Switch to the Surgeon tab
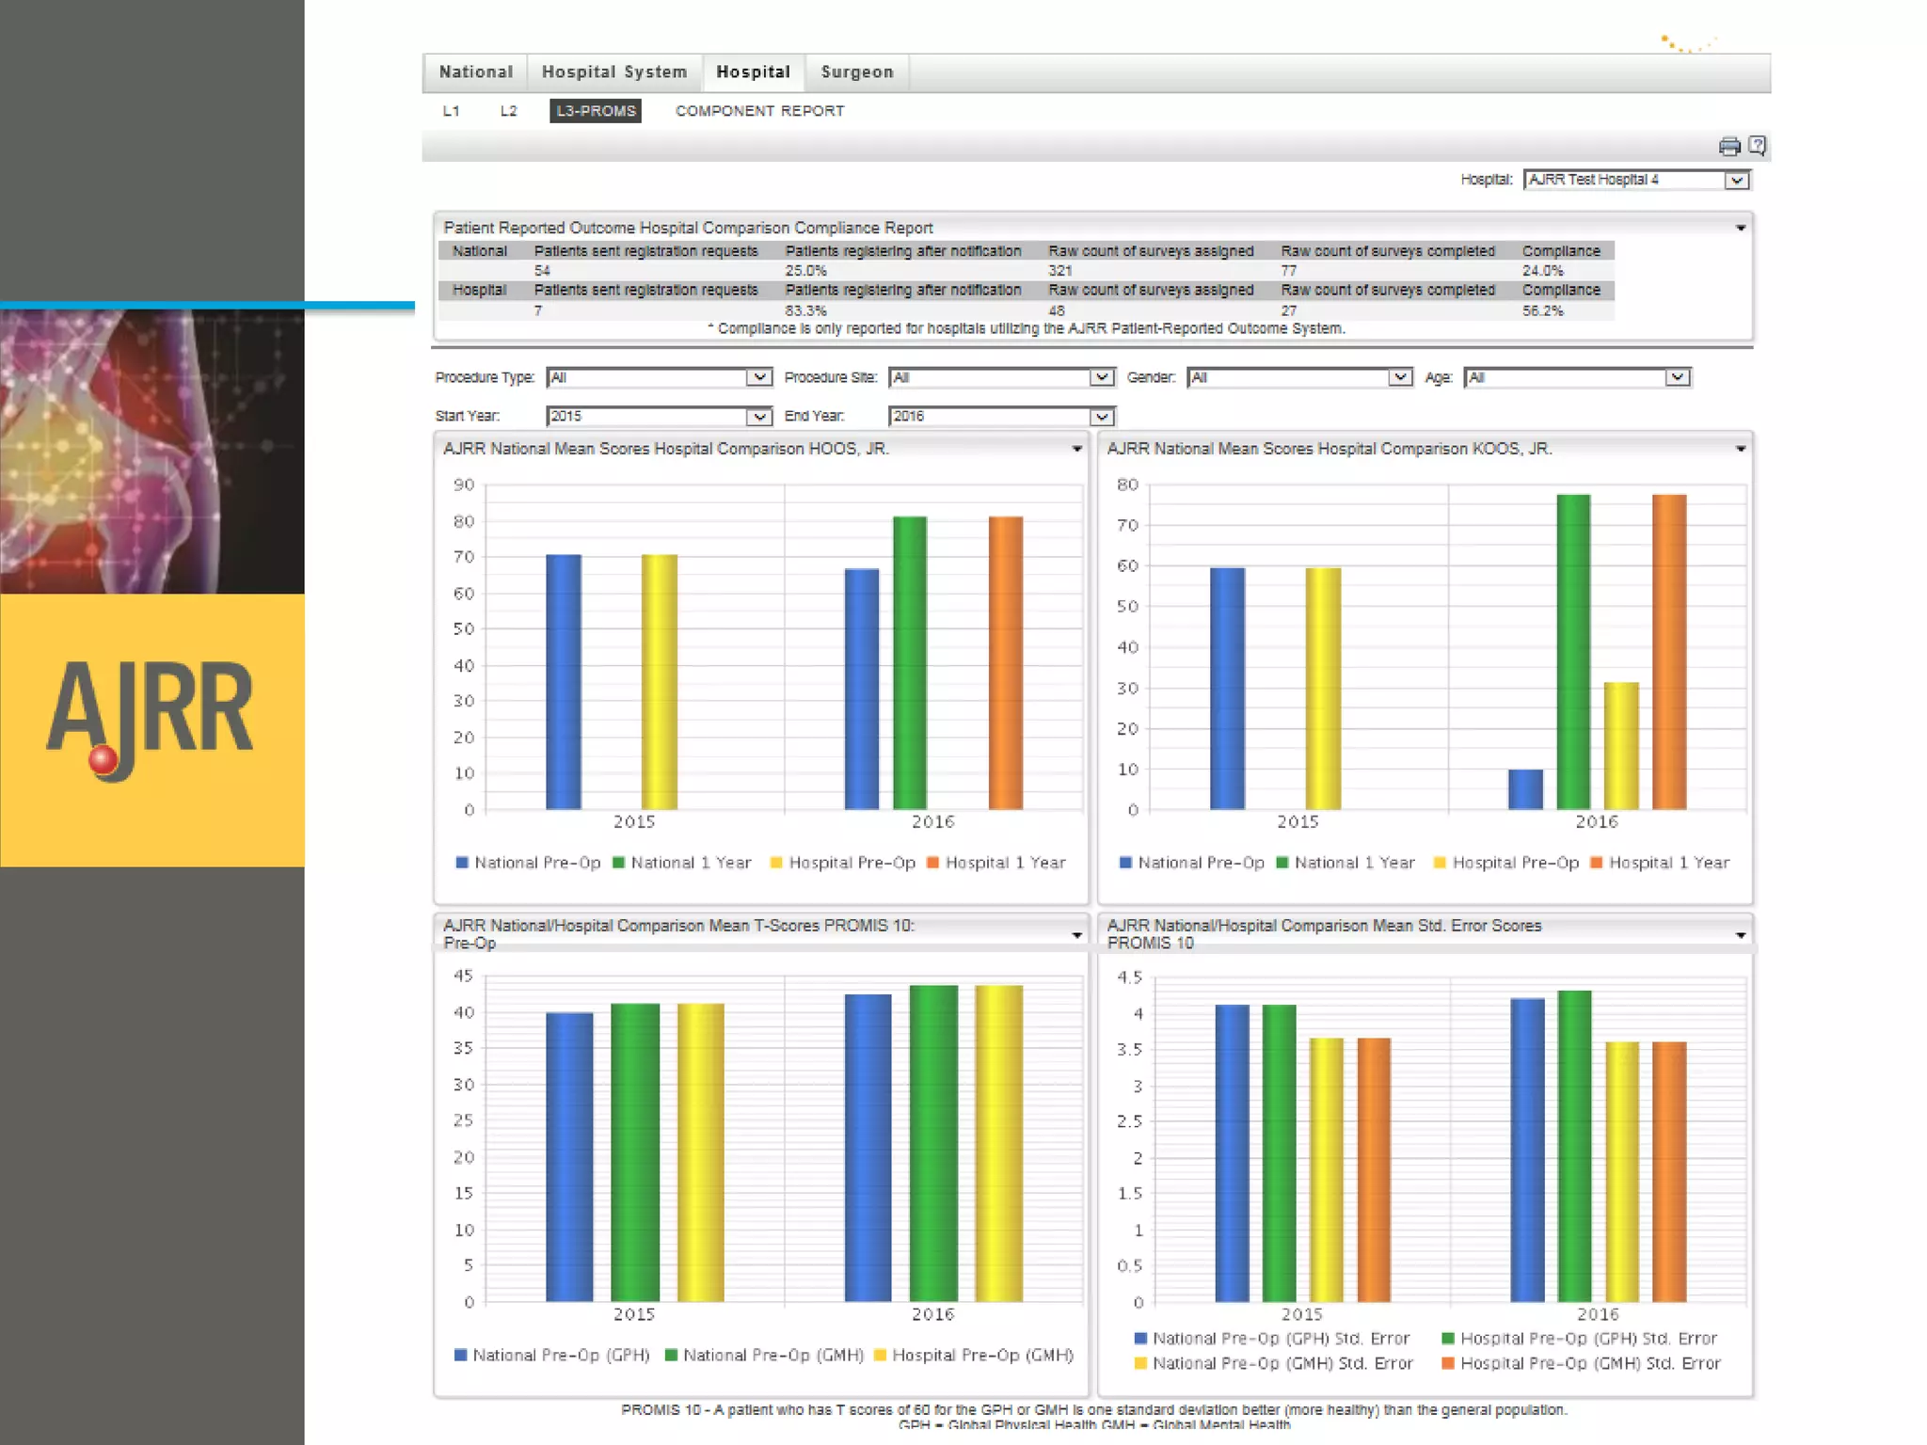Image resolution: width=1927 pixels, height=1445 pixels. [856, 72]
